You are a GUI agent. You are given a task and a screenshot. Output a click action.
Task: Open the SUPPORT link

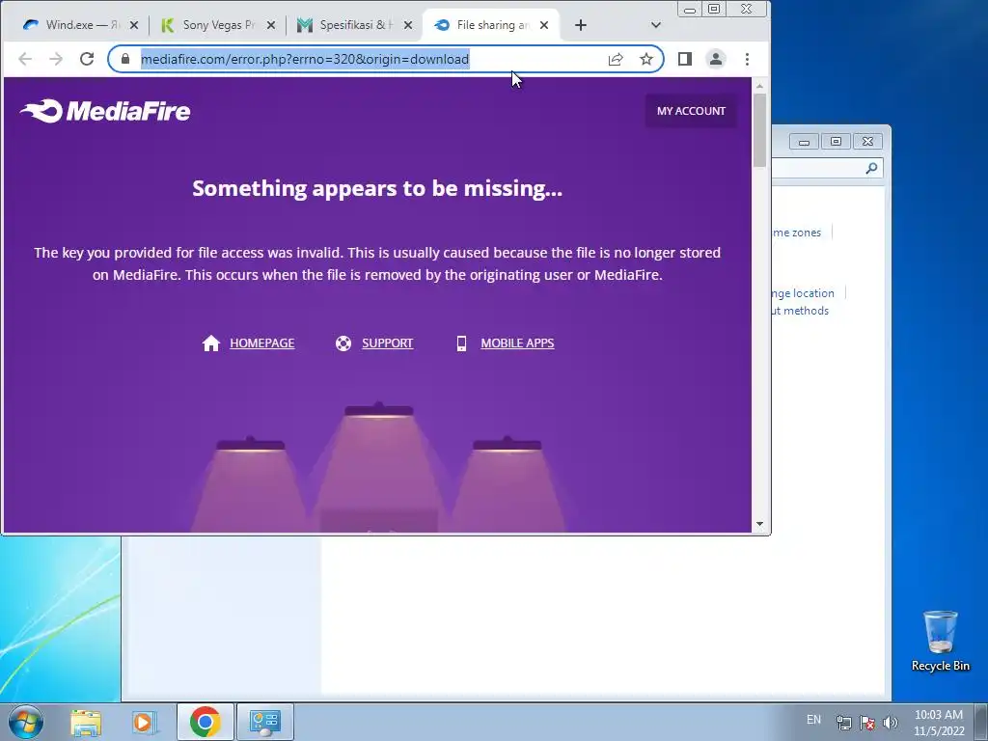(388, 343)
